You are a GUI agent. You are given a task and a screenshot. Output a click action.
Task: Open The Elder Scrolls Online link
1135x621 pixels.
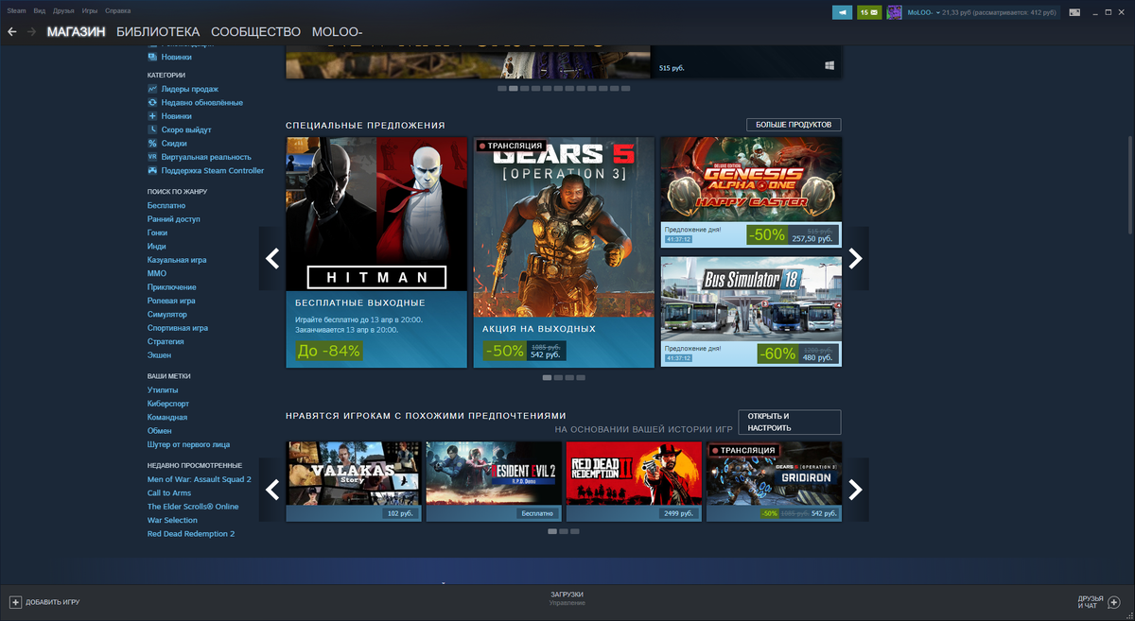[193, 507]
